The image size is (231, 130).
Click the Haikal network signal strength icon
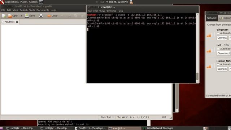[210, 66]
